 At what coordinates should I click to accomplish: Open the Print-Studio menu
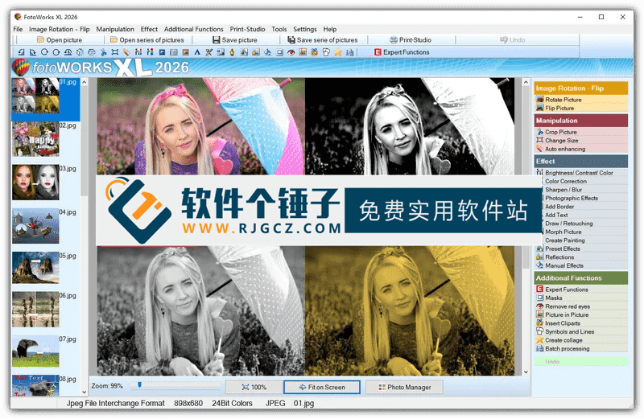(247, 29)
